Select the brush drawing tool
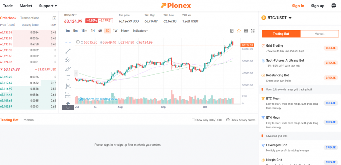This screenshot has height=165, width=341. 68,69
